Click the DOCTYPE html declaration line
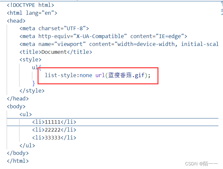Screen dimensions: 223x169 click(30, 5)
